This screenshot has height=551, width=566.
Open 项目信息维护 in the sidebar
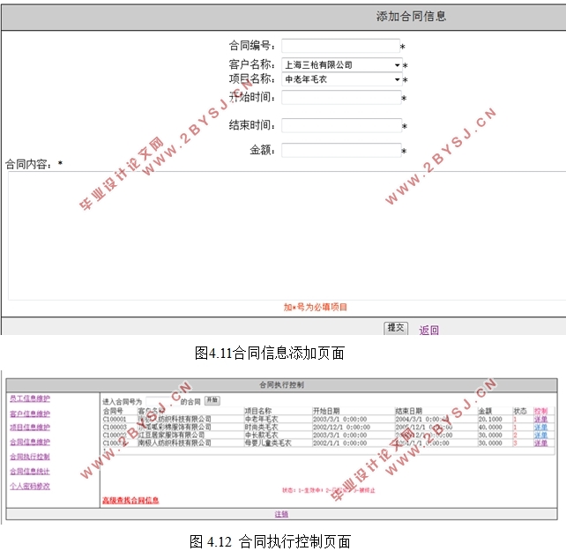pos(30,428)
